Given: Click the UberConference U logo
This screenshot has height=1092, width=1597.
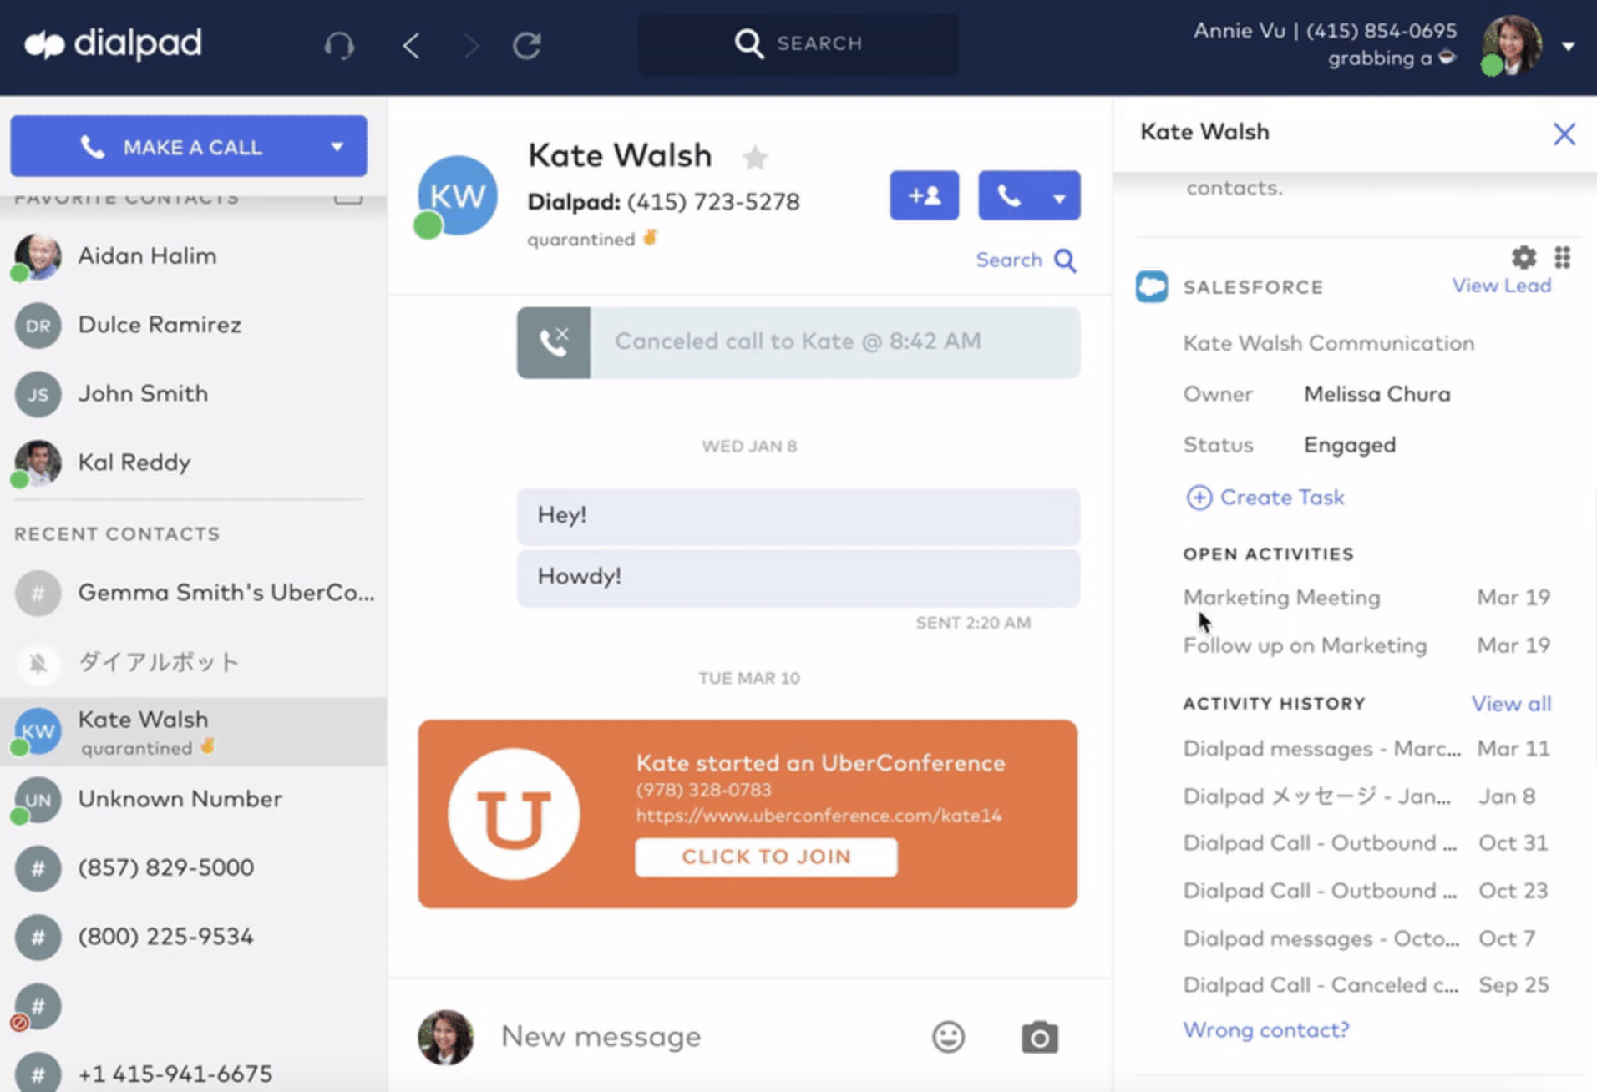Looking at the screenshot, I should tap(514, 814).
